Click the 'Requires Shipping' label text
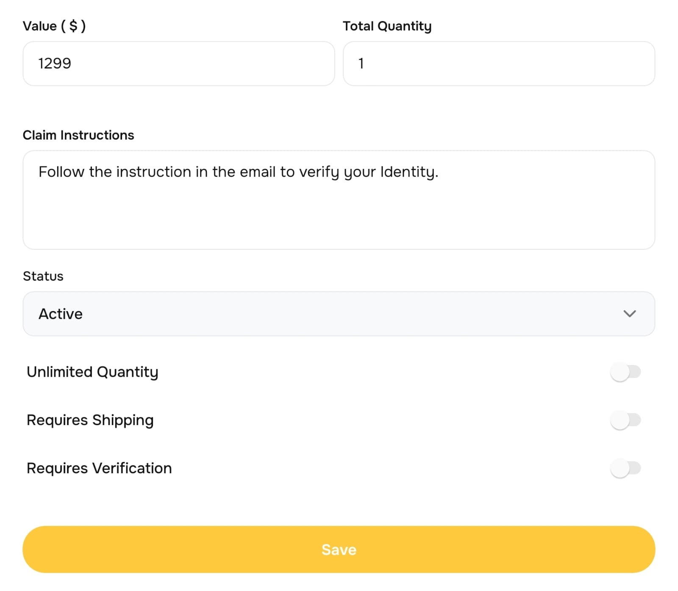The width and height of the screenshot is (678, 591). click(x=90, y=420)
